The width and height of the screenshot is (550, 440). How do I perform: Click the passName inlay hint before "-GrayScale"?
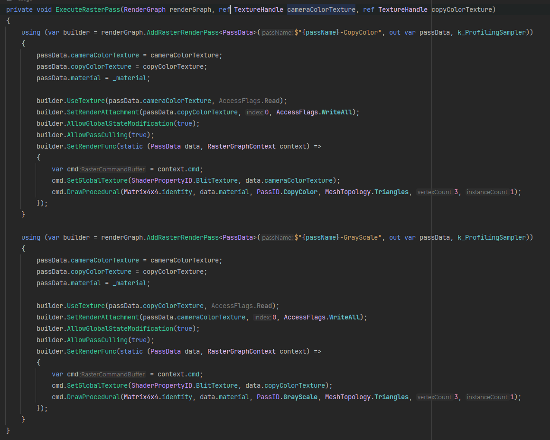(277, 238)
